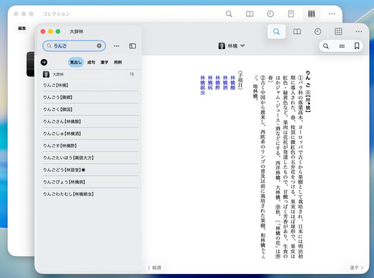Open the history clock icon
Viewport: 374px width, 278px height.
pos(318,32)
